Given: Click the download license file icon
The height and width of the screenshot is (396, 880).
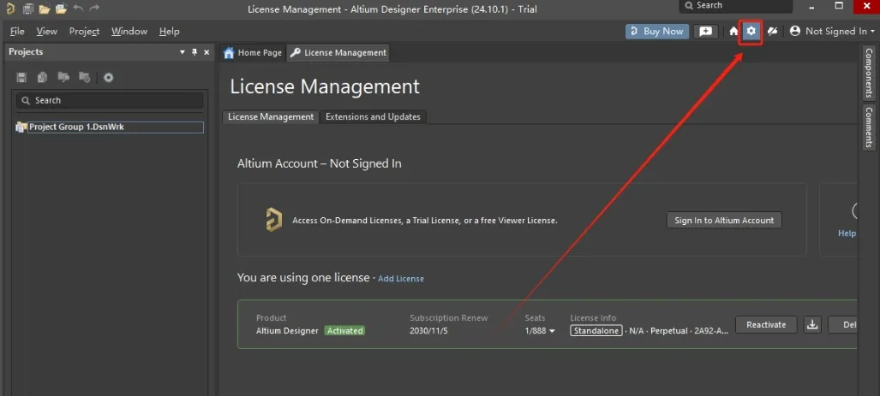Looking at the screenshot, I should (813, 325).
